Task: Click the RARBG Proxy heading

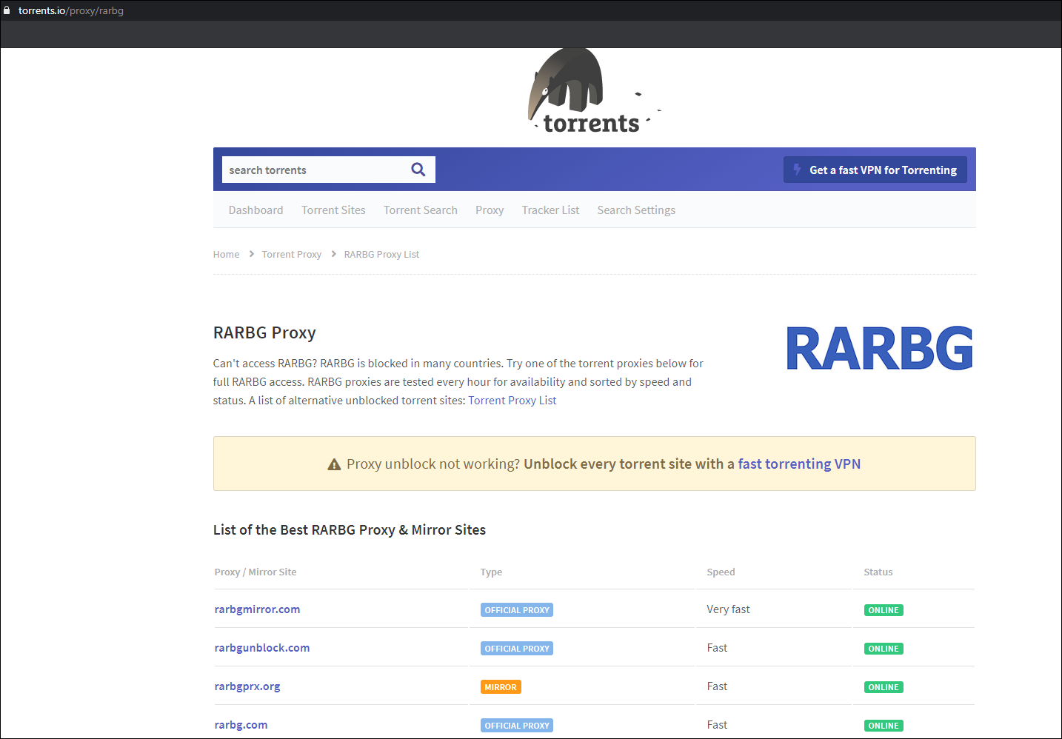Action: 264,333
